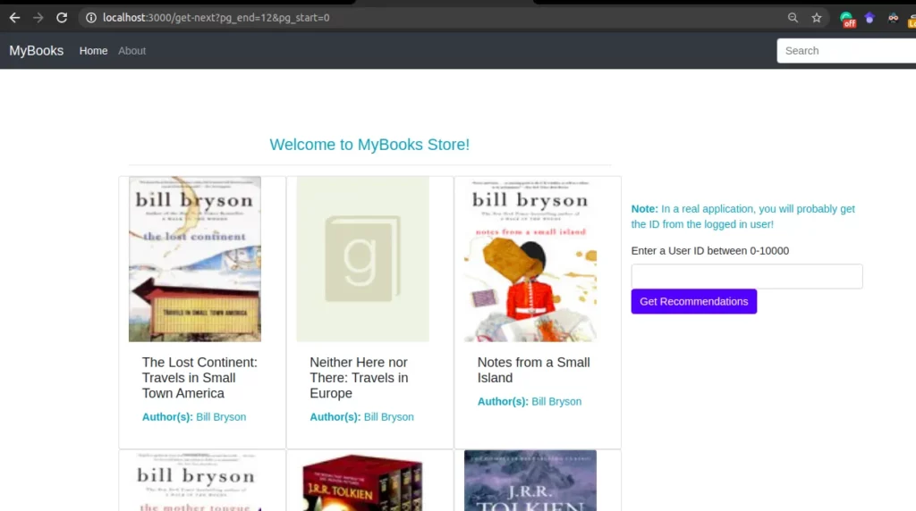
Task: Open the blue J.R.R. Tolkien book cover
Action: pyautogui.click(x=530, y=481)
